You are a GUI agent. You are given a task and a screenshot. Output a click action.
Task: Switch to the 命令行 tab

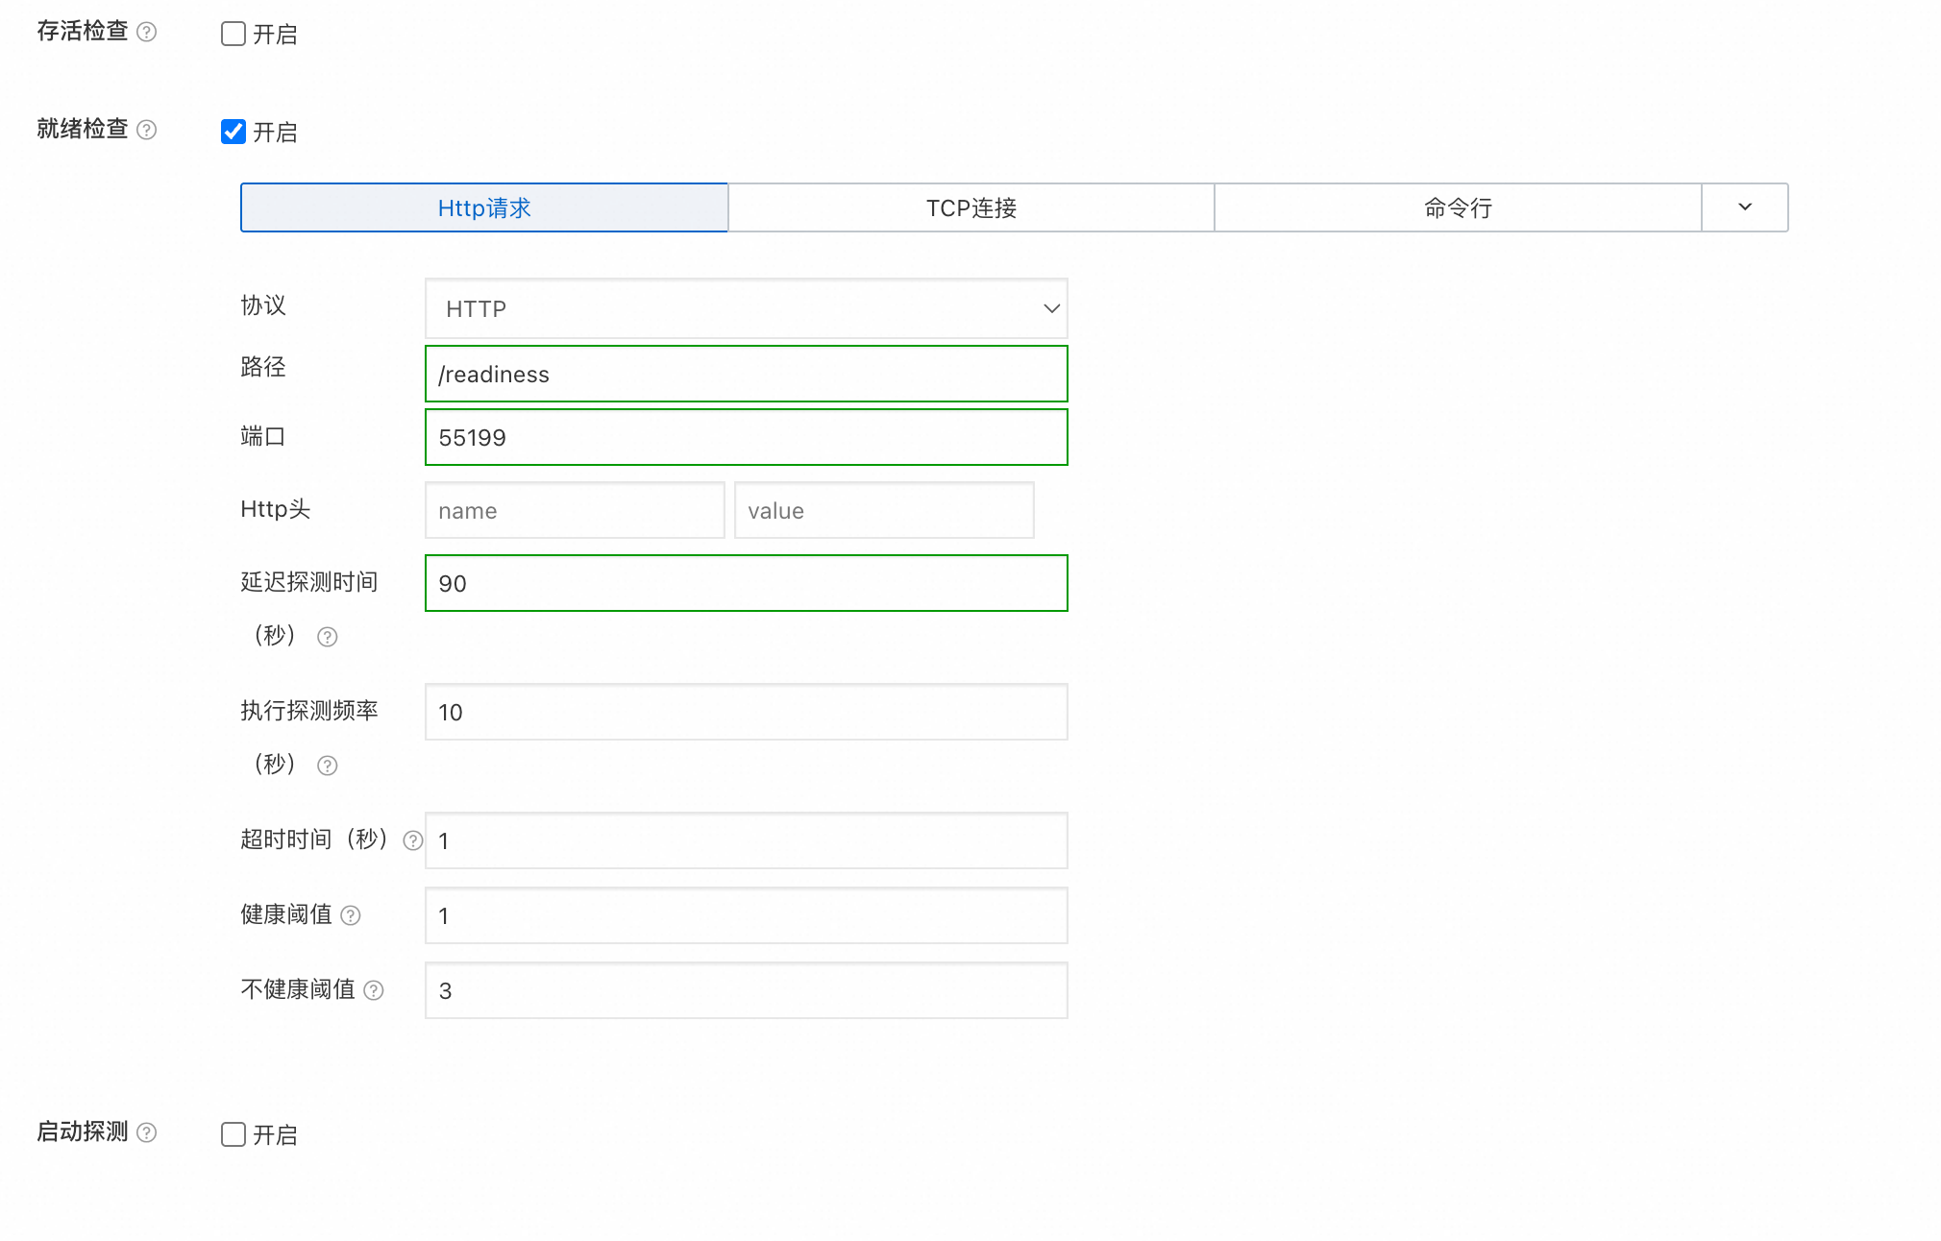pyautogui.click(x=1459, y=208)
